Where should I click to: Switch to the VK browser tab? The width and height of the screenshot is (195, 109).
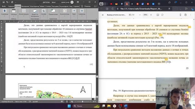point(153,4)
